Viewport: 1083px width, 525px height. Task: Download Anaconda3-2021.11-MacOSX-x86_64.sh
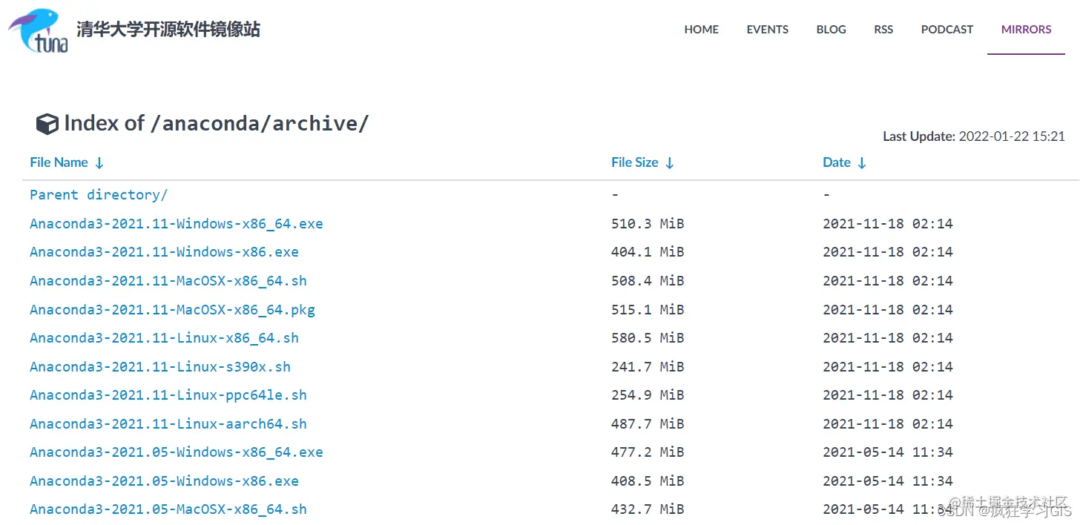pos(168,281)
